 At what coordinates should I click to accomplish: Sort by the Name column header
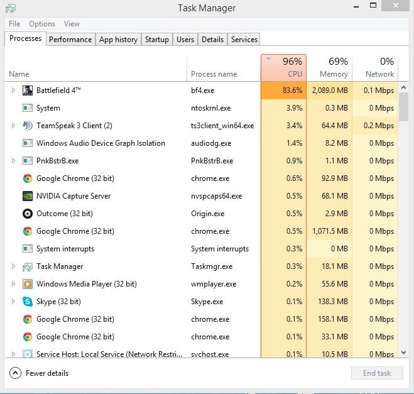tap(95, 68)
